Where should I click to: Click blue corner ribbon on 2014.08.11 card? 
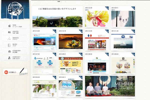(x=133, y=8)
